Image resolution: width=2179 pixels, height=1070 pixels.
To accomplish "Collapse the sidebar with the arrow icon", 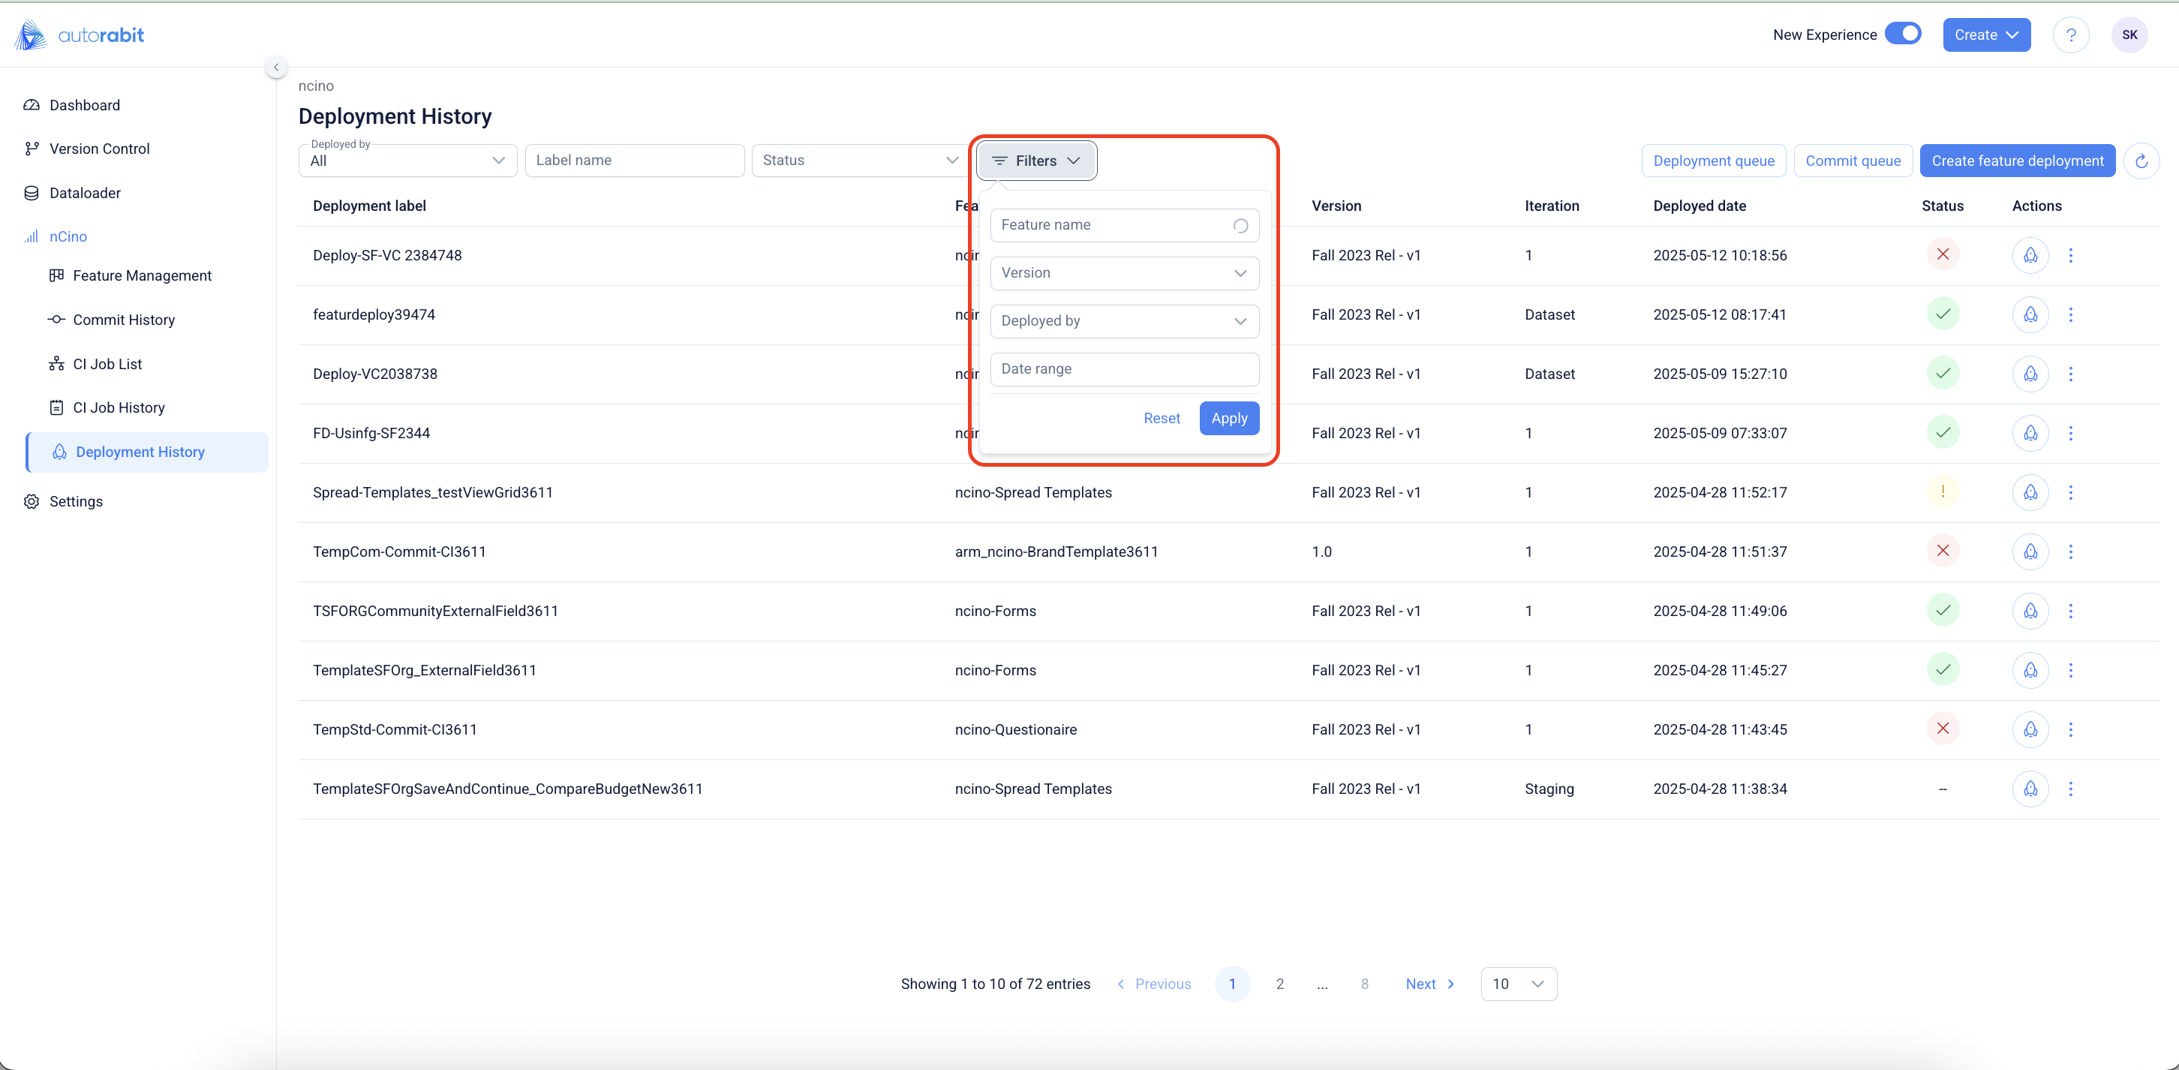I will click(276, 67).
